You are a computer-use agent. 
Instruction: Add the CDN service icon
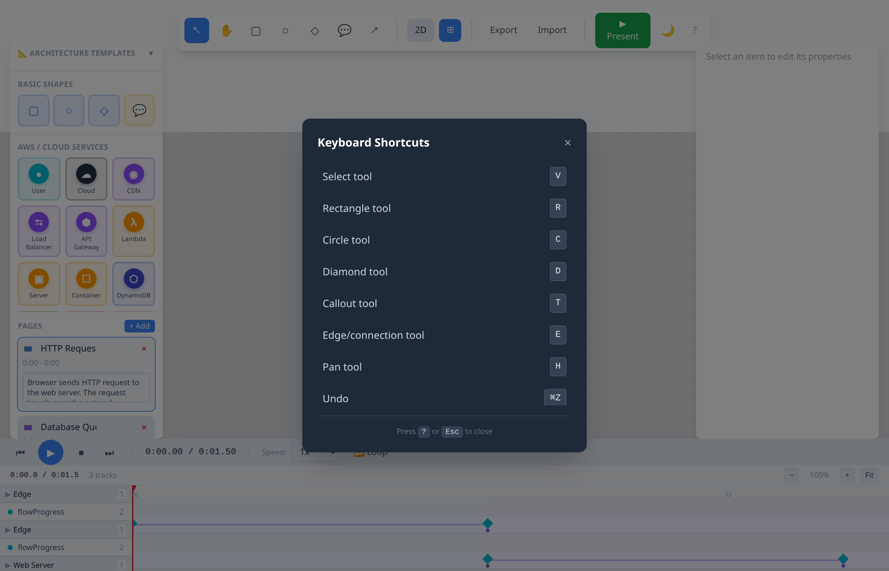tap(134, 179)
